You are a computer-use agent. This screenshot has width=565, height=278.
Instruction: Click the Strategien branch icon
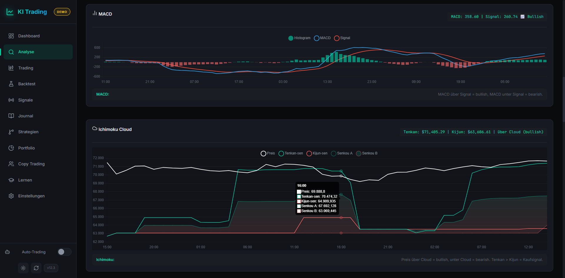click(x=11, y=132)
